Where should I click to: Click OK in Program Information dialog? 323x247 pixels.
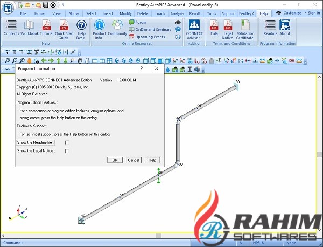coord(115,160)
